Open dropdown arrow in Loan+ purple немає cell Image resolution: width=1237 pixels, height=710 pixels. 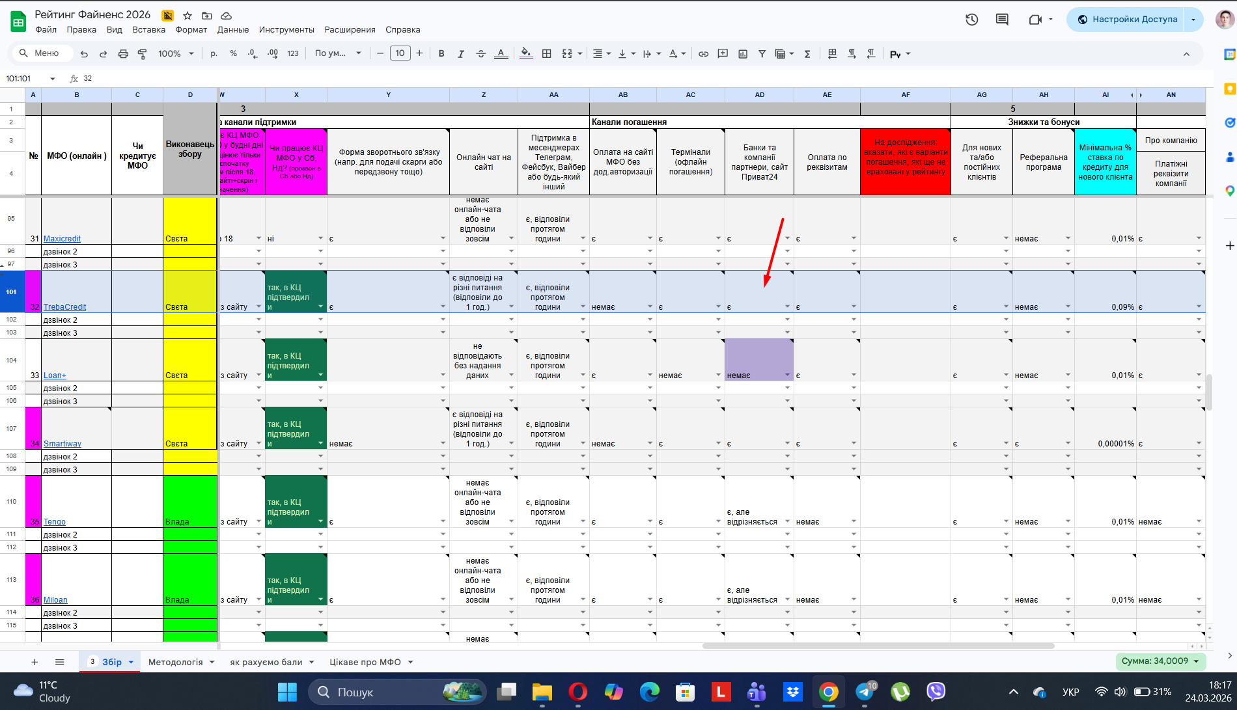click(787, 375)
